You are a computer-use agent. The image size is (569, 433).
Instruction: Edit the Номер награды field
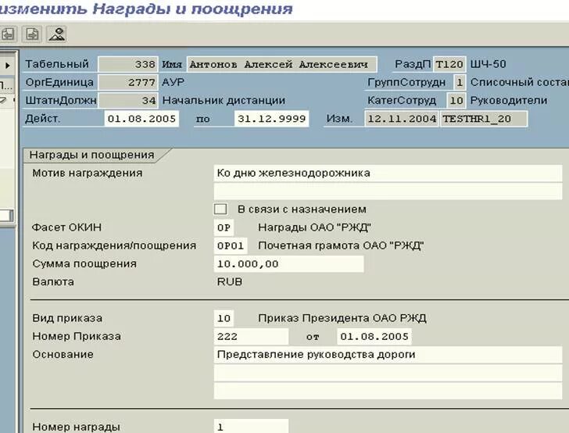(251, 427)
